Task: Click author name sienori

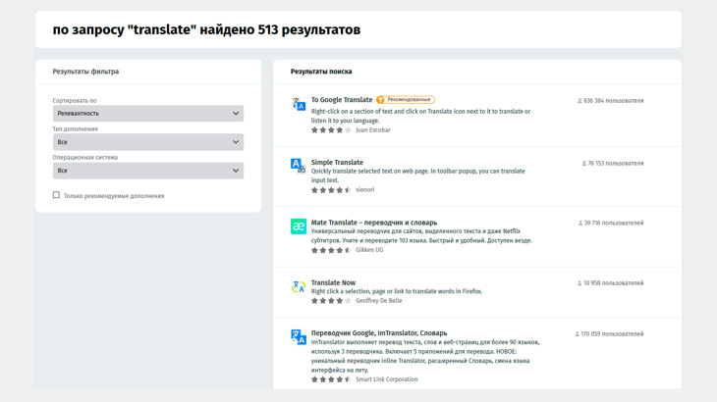Action: click(365, 190)
